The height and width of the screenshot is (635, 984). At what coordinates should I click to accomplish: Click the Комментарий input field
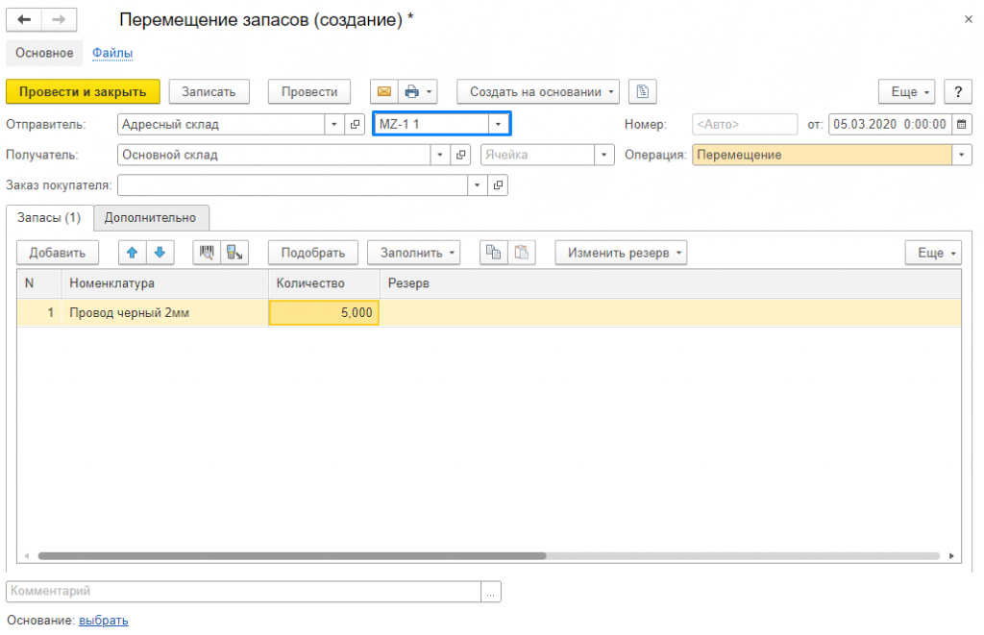tap(243, 592)
